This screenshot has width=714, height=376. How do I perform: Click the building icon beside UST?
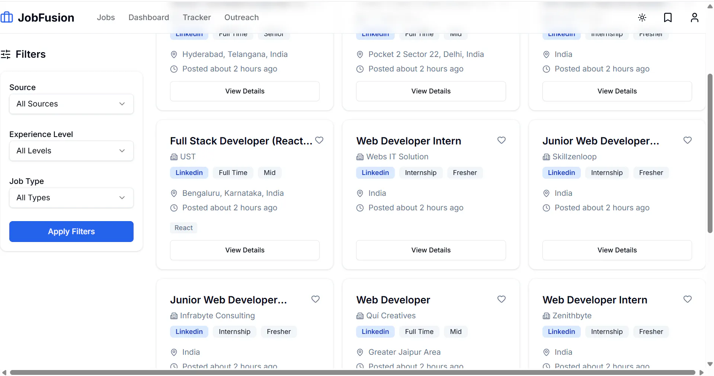click(x=174, y=157)
